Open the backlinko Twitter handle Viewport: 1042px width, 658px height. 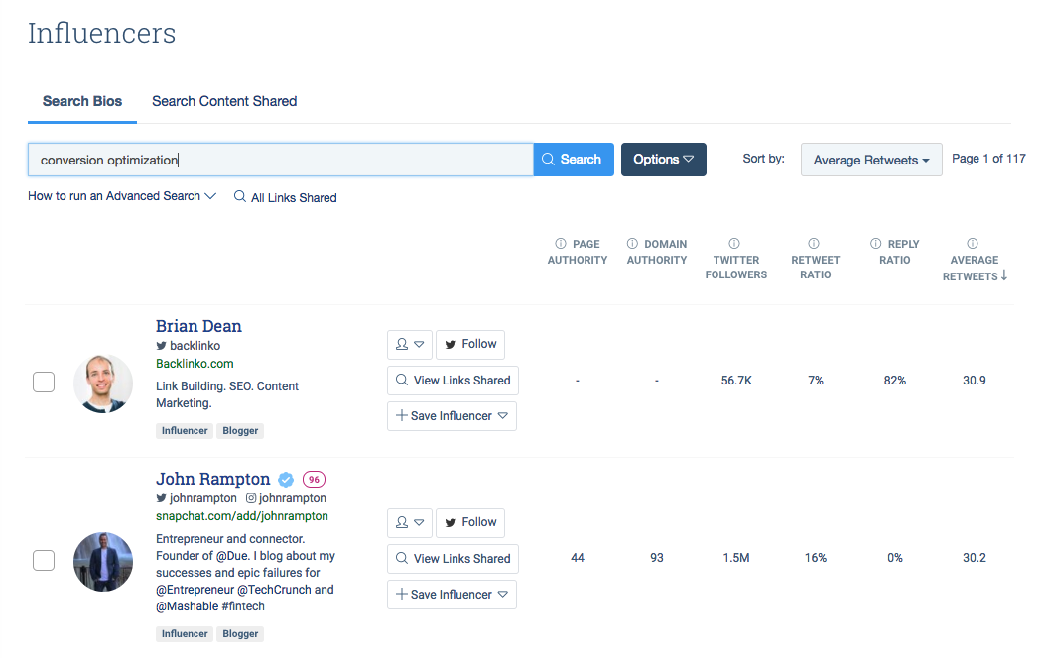[189, 346]
